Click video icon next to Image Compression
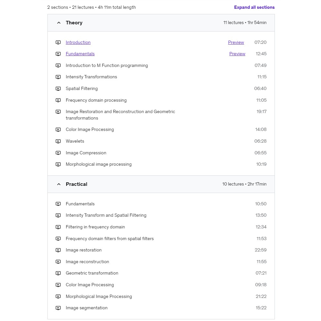The width and height of the screenshot is (321, 321). tap(58, 153)
